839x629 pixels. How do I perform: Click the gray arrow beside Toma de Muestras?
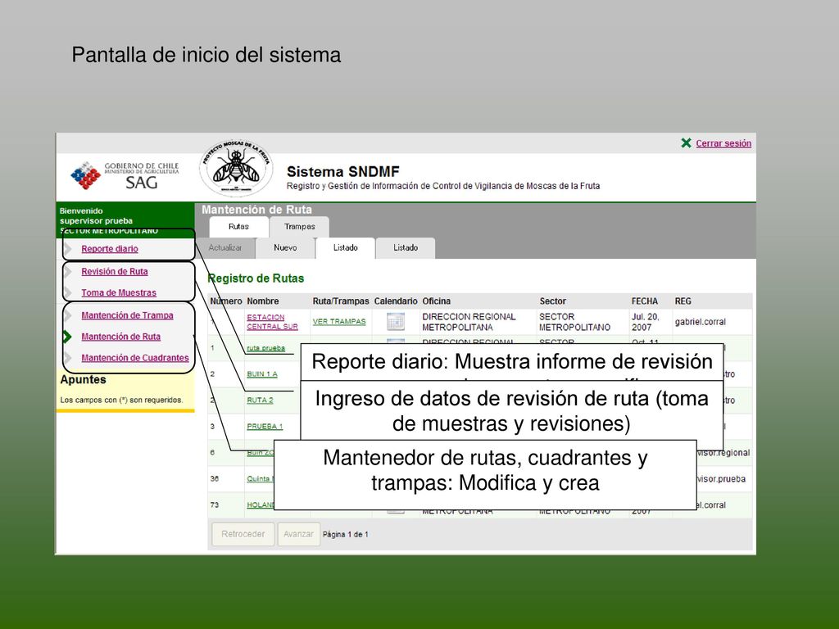[68, 292]
